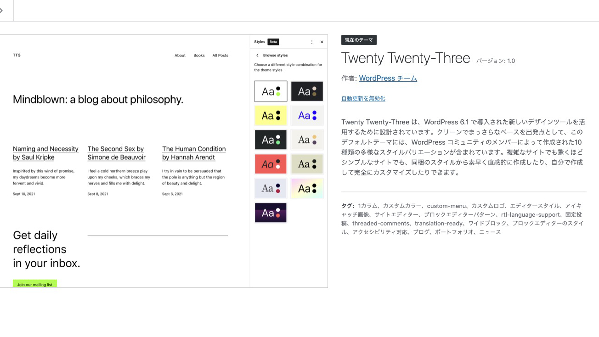Select the dark brown style variation
599x337 pixels.
click(307, 91)
